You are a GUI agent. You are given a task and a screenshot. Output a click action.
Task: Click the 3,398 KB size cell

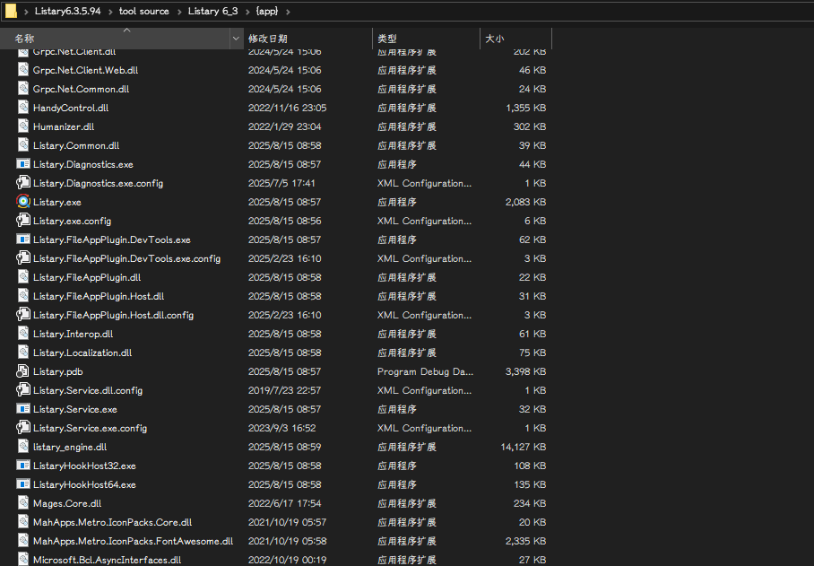[x=526, y=371]
